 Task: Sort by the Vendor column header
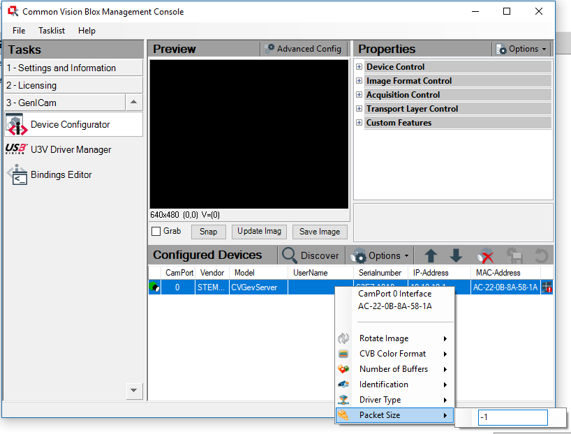(212, 273)
